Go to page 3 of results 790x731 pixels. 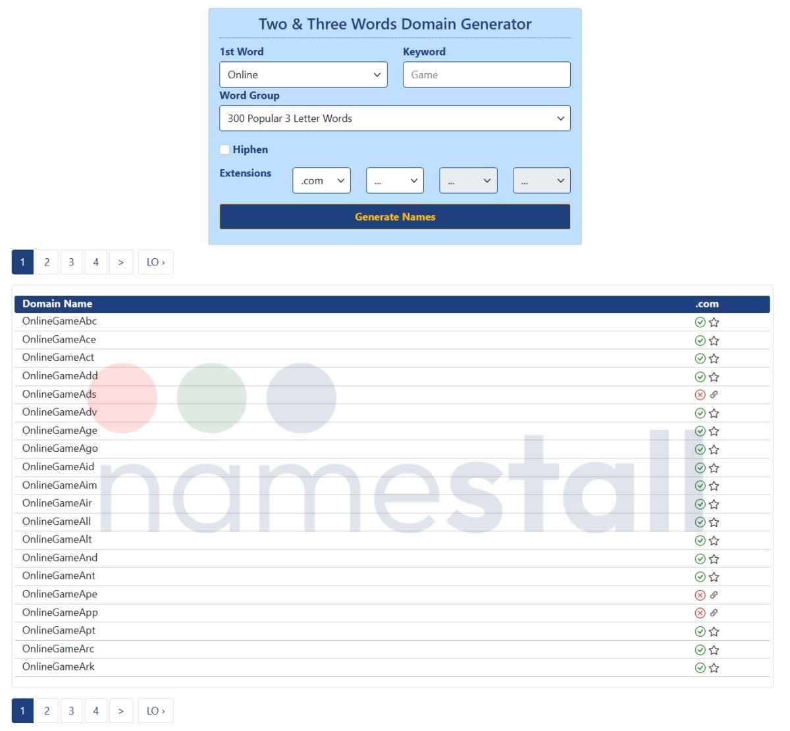(x=71, y=261)
